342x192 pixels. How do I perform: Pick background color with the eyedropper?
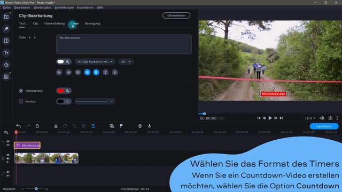[67, 91]
